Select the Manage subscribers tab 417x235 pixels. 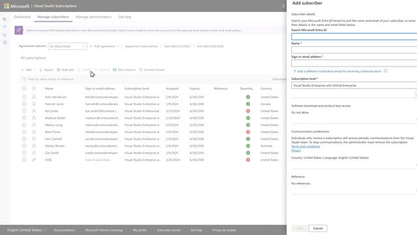pyautogui.click(x=53, y=17)
